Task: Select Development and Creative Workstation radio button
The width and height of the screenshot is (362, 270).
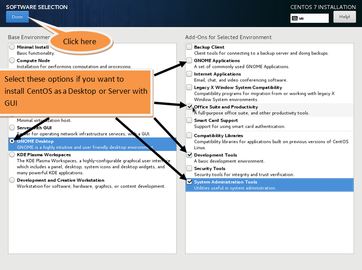Action: click(12, 180)
